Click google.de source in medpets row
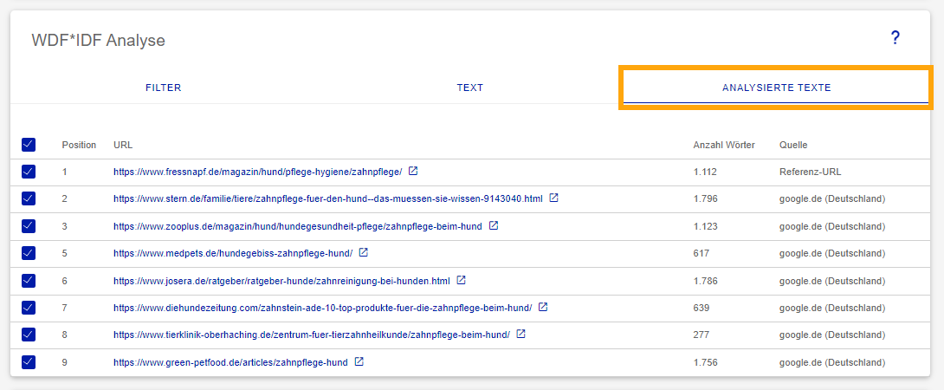This screenshot has height=390, width=944. 832,254
